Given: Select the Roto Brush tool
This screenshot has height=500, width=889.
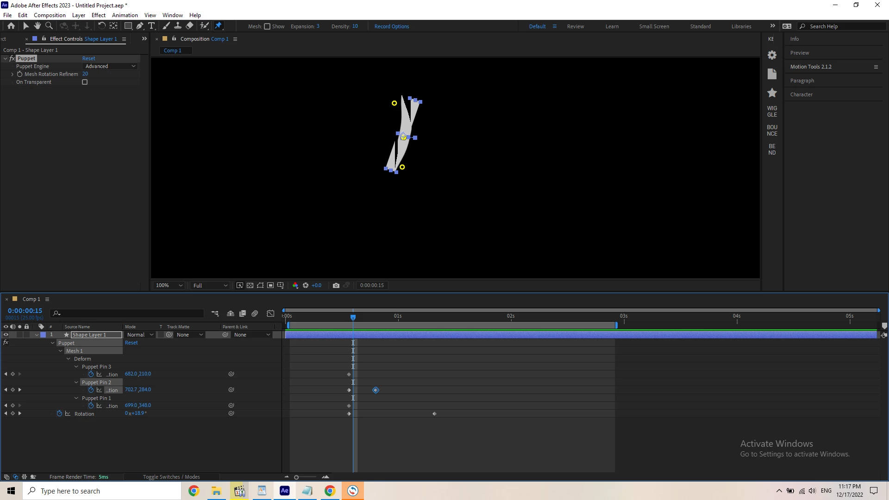Looking at the screenshot, I should 204,26.
